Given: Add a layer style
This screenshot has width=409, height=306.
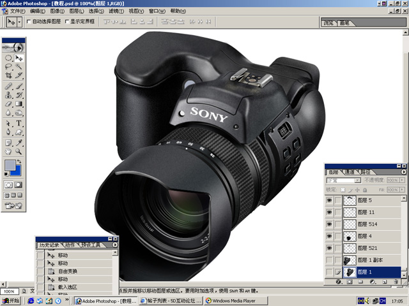Looking at the screenshot, I should [339, 282].
